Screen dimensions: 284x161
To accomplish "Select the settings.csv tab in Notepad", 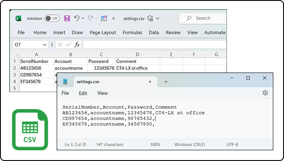I will tap(115, 82).
